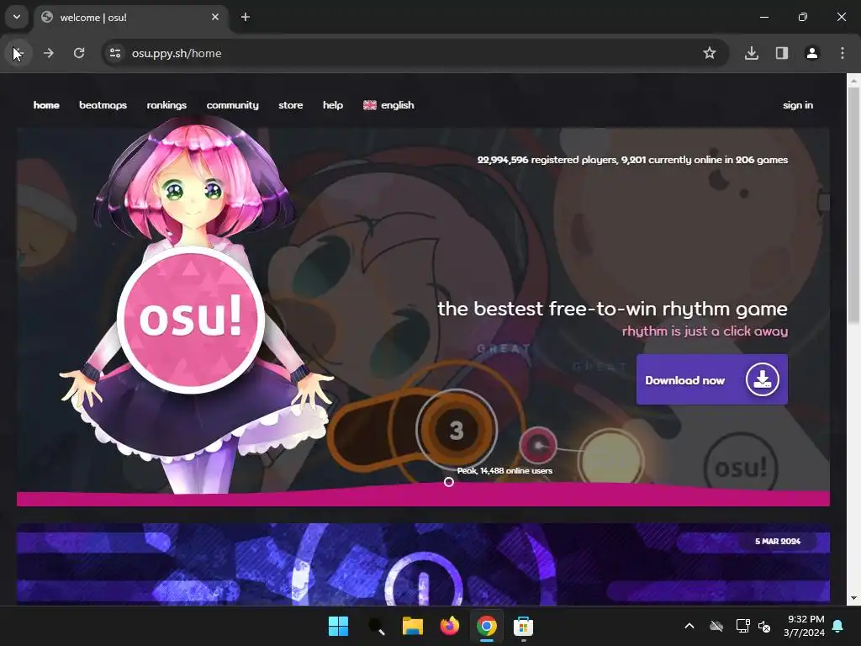
Task: Click the pink osu! logo circle
Action: [191, 320]
